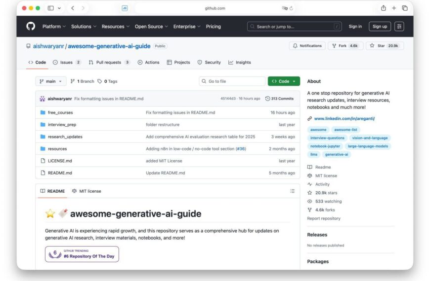Open Safari tab overview icon
The width and height of the screenshot is (430, 281).
[404, 8]
